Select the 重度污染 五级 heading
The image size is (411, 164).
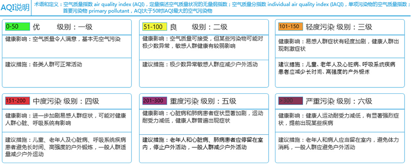coord(203,101)
